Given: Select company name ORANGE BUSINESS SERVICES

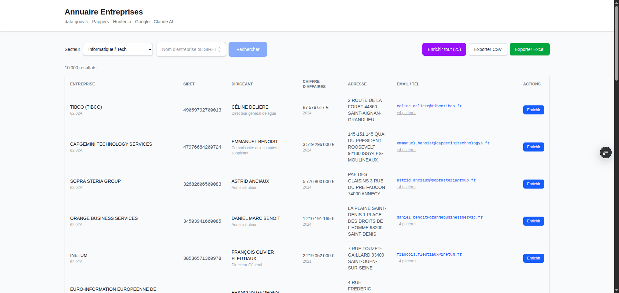Looking at the screenshot, I should pos(104,218).
